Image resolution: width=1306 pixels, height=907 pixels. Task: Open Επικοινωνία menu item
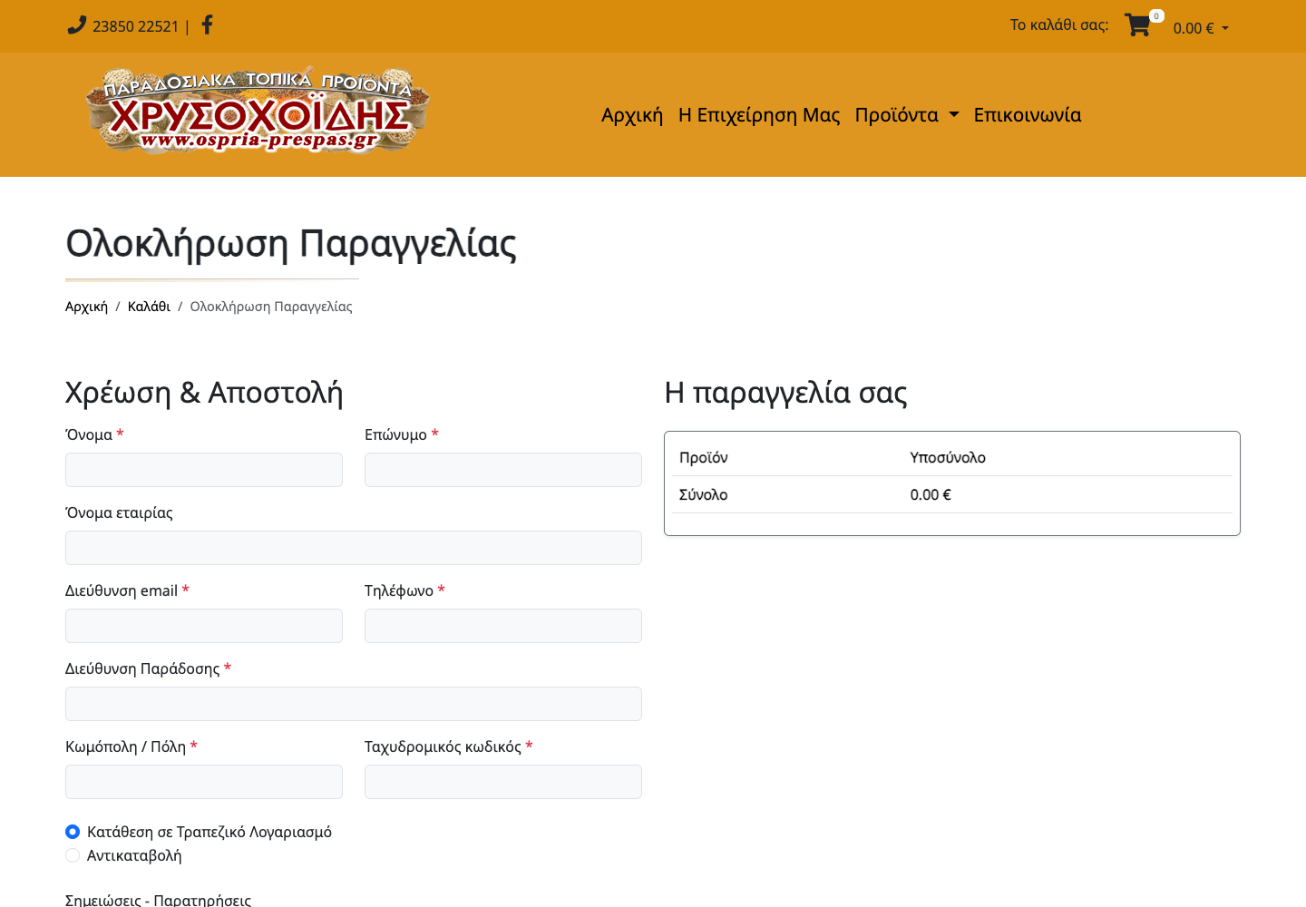click(x=1028, y=115)
